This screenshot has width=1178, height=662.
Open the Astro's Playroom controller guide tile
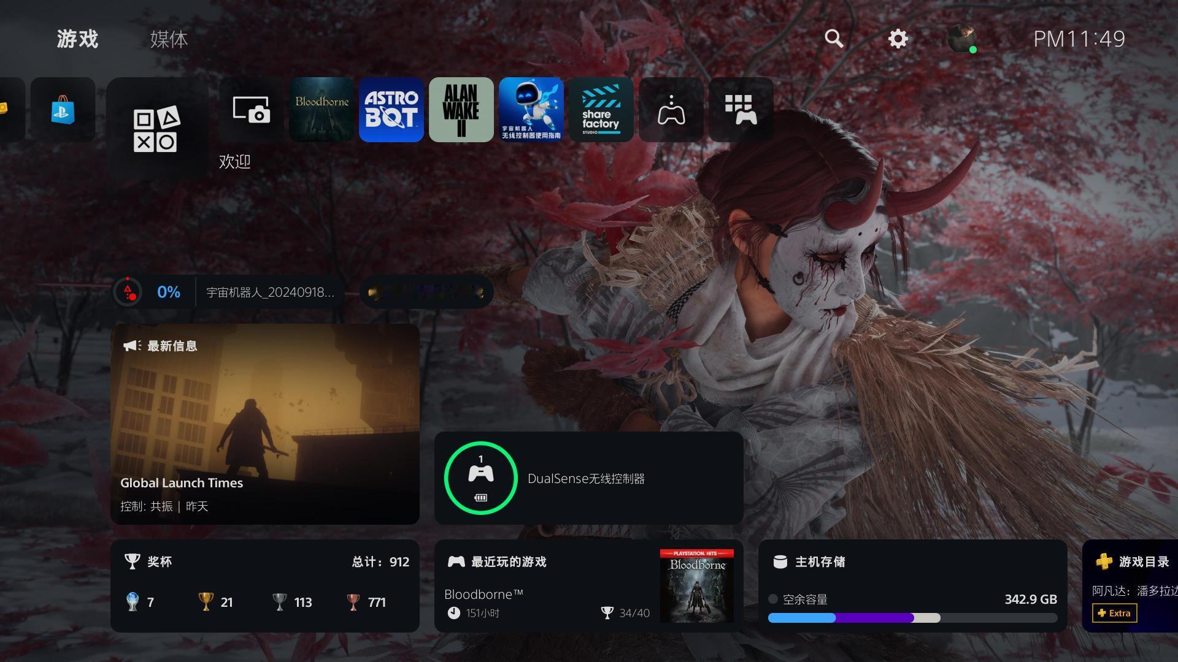pyautogui.click(x=531, y=110)
